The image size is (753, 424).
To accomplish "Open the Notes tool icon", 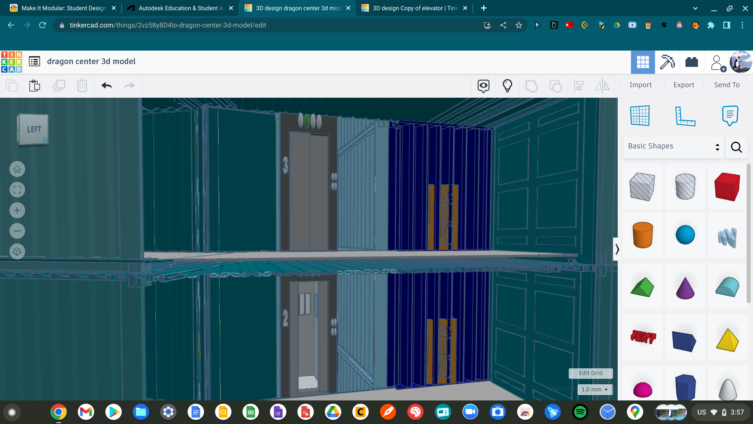I will click(x=484, y=86).
